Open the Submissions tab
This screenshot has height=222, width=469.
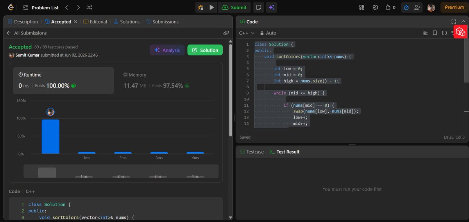click(x=162, y=22)
